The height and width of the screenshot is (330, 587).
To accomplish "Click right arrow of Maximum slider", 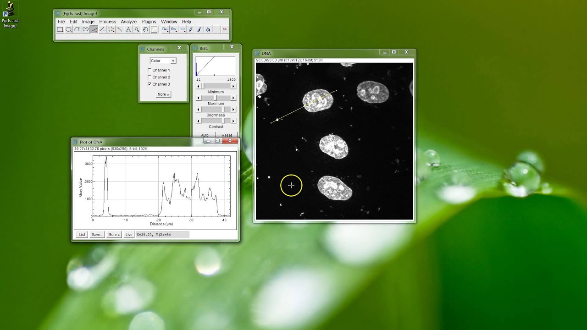I will 233,98.
